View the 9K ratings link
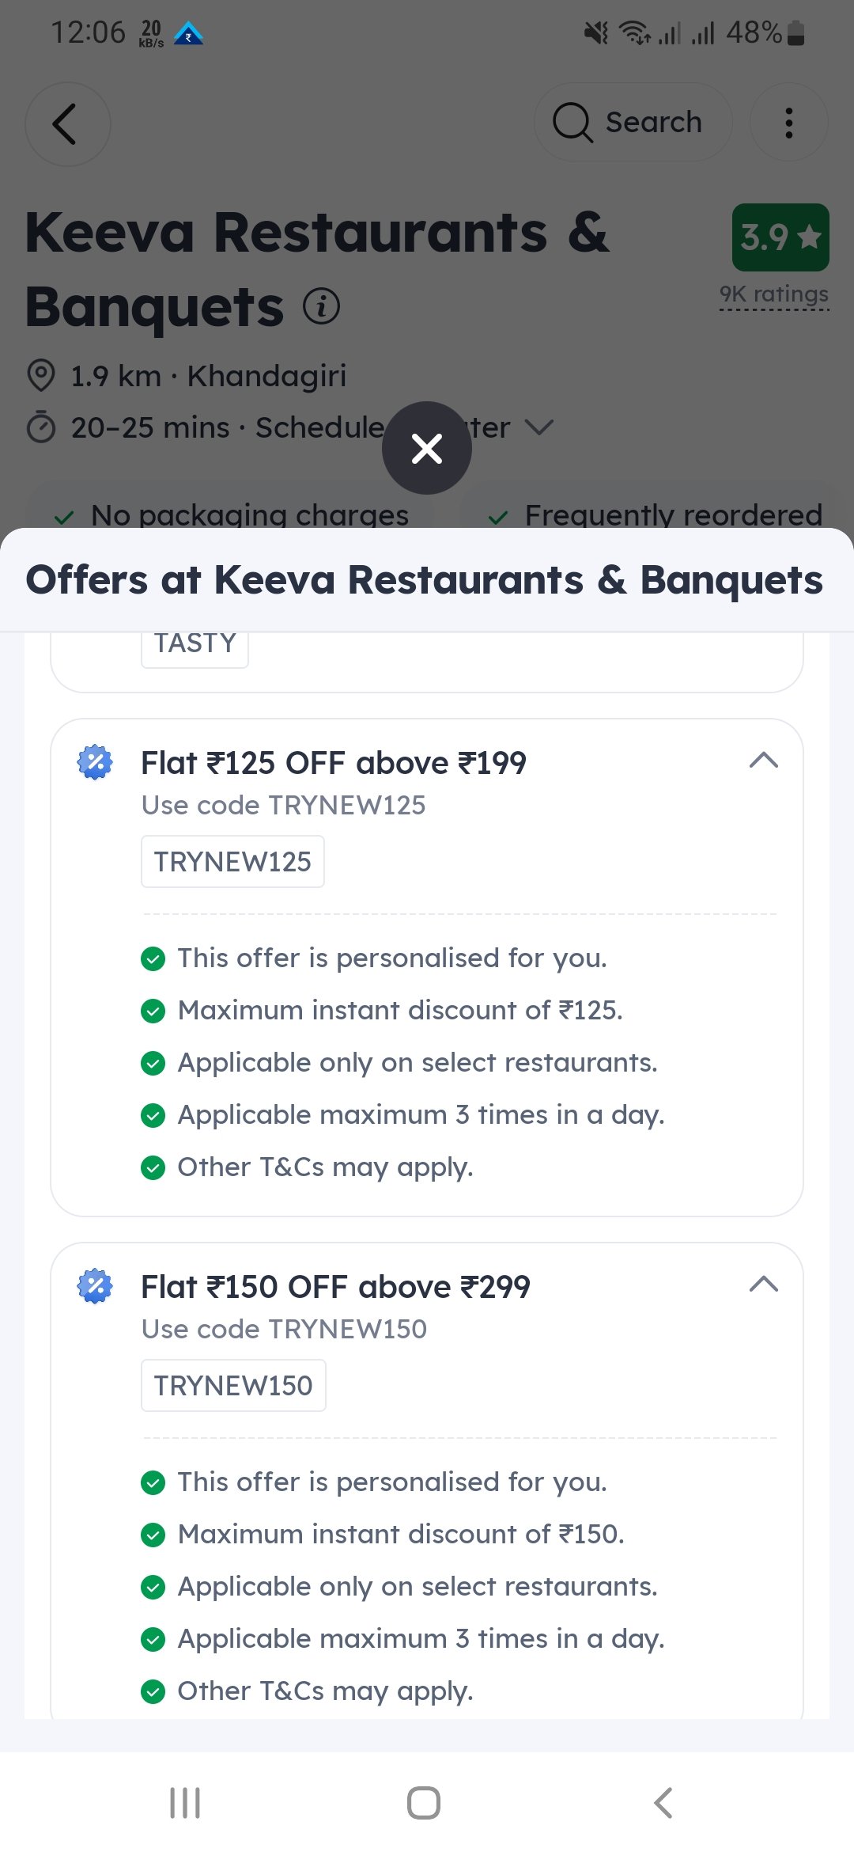854x1852 pixels. (x=773, y=294)
